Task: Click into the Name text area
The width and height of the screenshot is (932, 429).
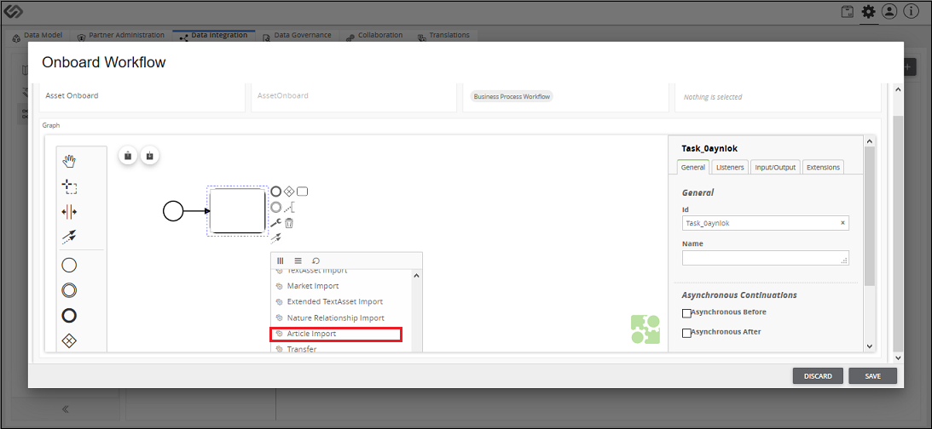Action: pyautogui.click(x=766, y=258)
